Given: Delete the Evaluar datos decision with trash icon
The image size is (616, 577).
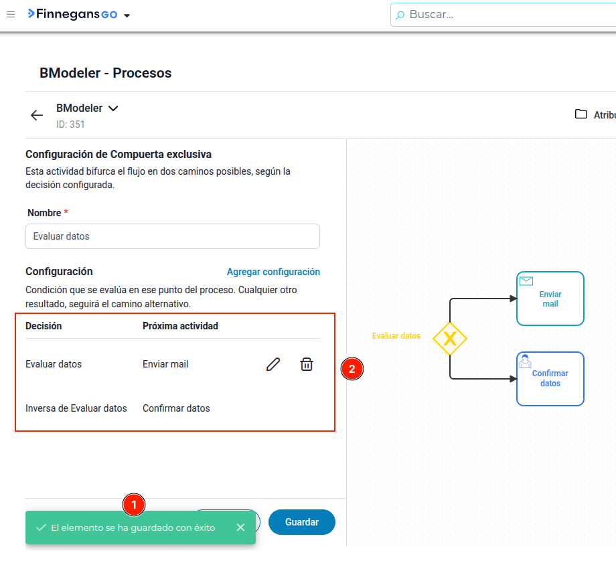Looking at the screenshot, I should 307,364.
